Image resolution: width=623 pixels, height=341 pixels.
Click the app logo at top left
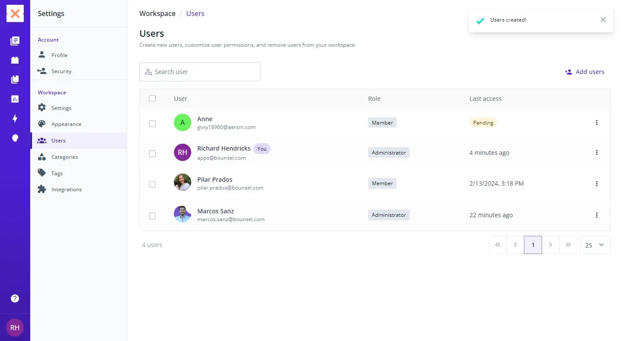(x=15, y=13)
